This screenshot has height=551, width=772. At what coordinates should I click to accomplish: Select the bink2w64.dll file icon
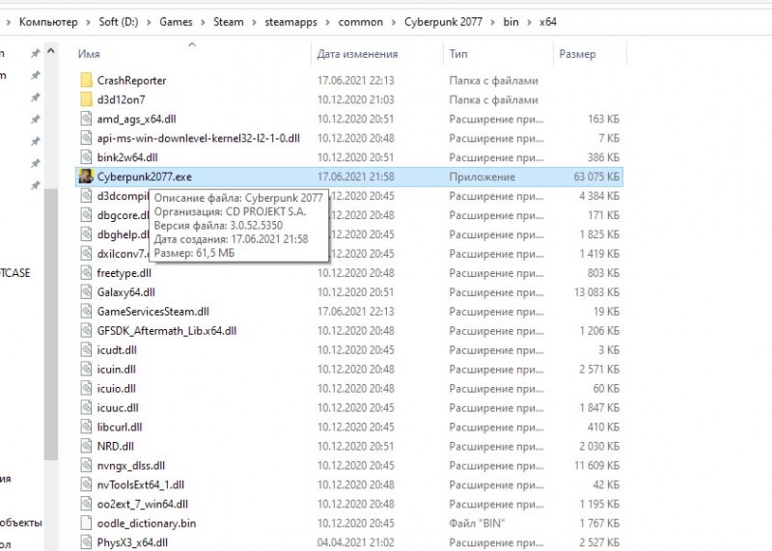[86, 157]
